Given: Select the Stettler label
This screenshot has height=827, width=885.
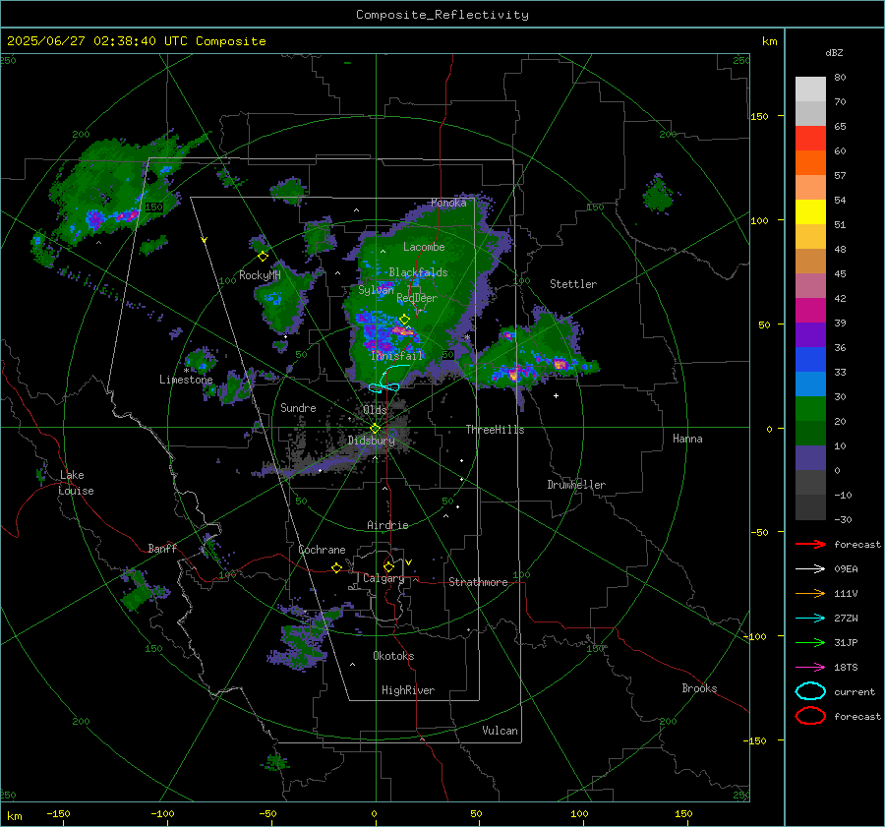Looking at the screenshot, I should point(573,284).
